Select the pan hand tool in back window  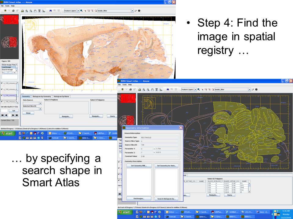35,11
